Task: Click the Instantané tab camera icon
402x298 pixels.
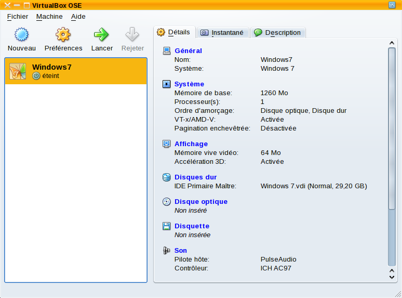Action: pos(204,33)
